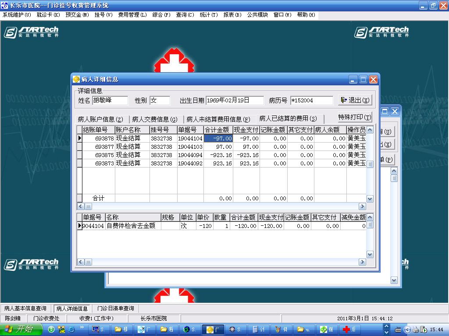Open the 报表(B) menu
449x336 pixels.
(x=232, y=14)
